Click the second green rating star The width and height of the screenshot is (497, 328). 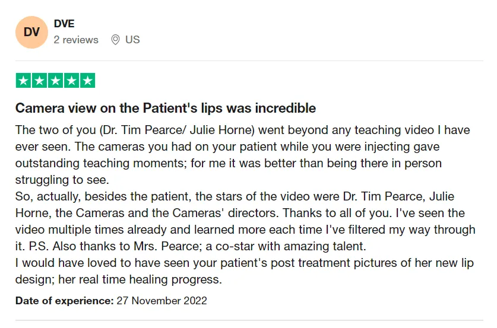[40, 81]
